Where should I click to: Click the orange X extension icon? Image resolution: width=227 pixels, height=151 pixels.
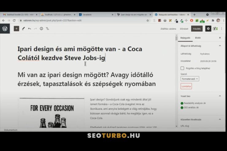point(170,21)
